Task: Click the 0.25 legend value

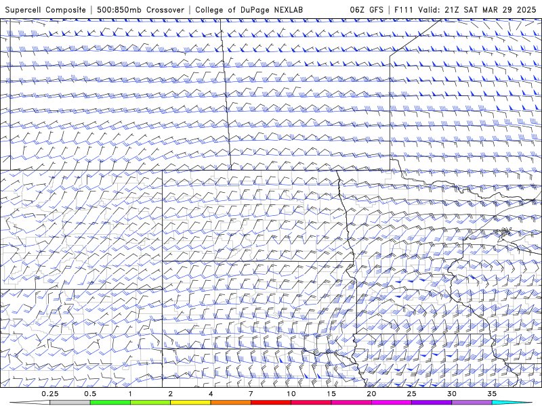Action: point(49,394)
